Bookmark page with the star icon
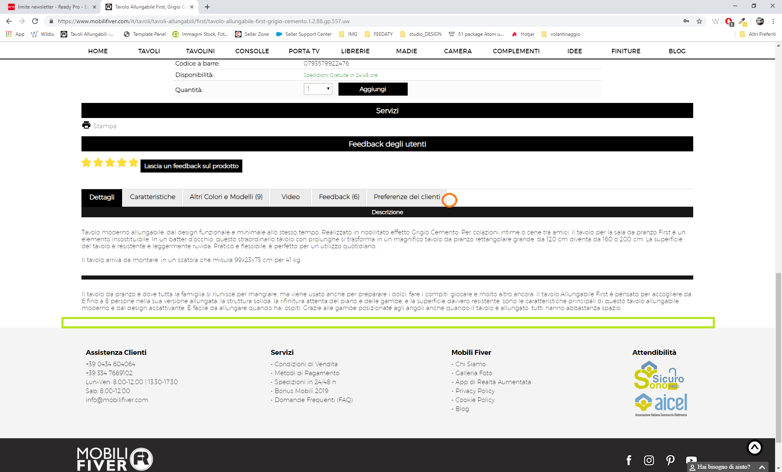The width and height of the screenshot is (782, 472). pos(699,21)
